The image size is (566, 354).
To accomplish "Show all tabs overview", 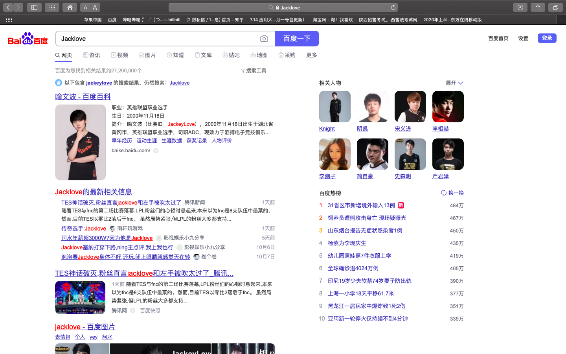I will pyautogui.click(x=555, y=7).
